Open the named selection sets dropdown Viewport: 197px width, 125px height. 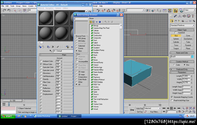point(136,10)
